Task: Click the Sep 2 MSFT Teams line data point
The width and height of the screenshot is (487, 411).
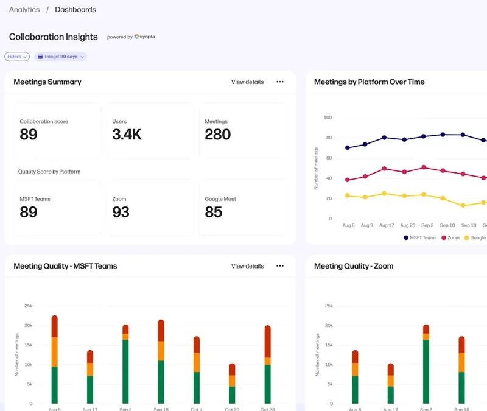Action: pyautogui.click(x=424, y=136)
